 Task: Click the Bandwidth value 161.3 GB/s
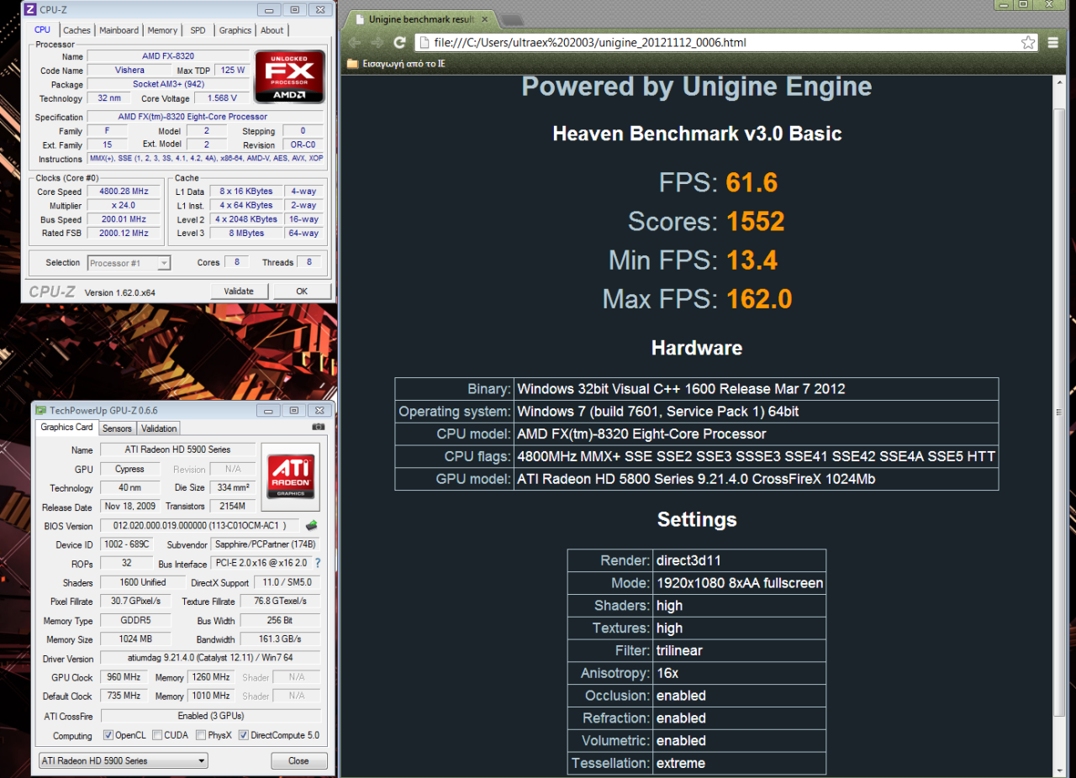coord(279,639)
